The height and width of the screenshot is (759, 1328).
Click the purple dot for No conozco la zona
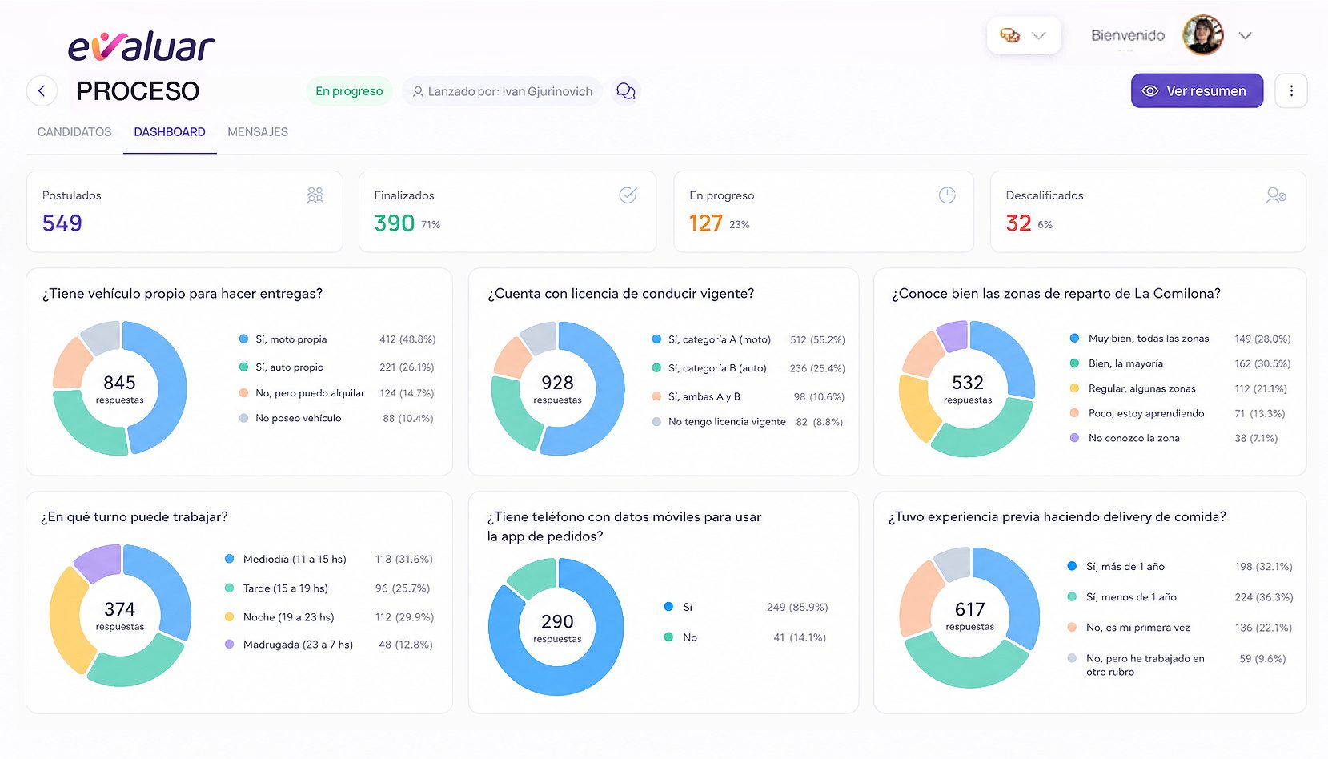click(x=1074, y=437)
